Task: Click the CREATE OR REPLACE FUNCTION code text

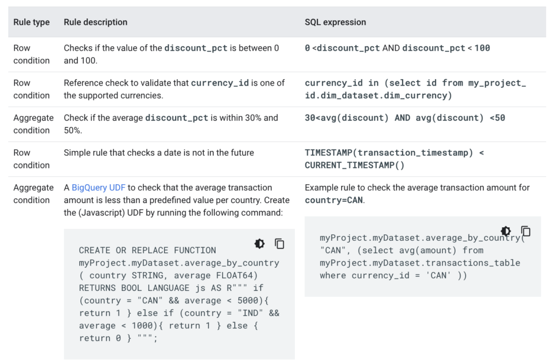Action: [179, 294]
